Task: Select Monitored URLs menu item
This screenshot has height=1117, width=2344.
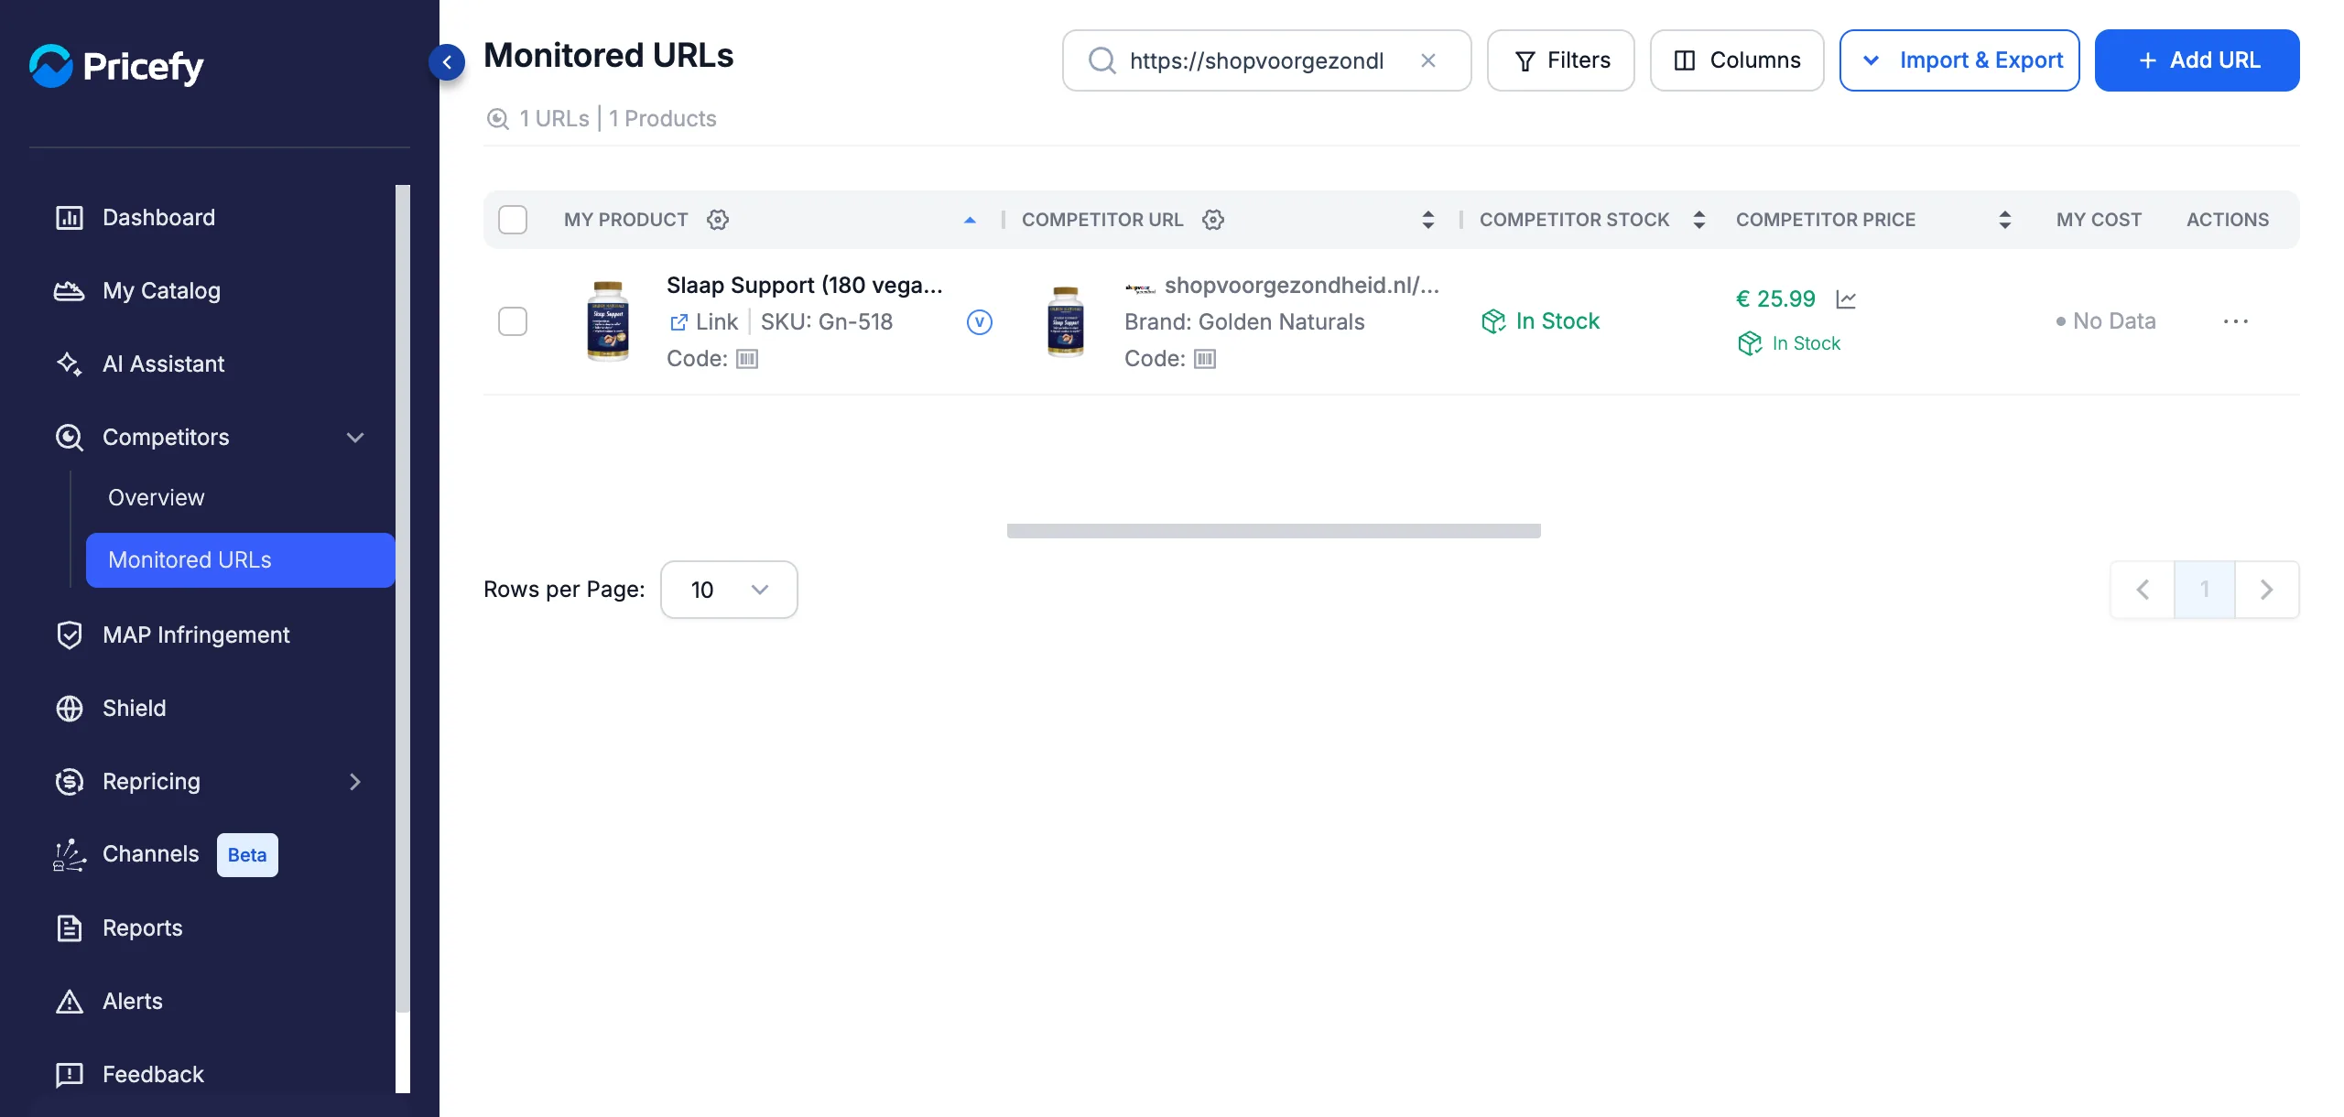Action: pyautogui.click(x=240, y=560)
